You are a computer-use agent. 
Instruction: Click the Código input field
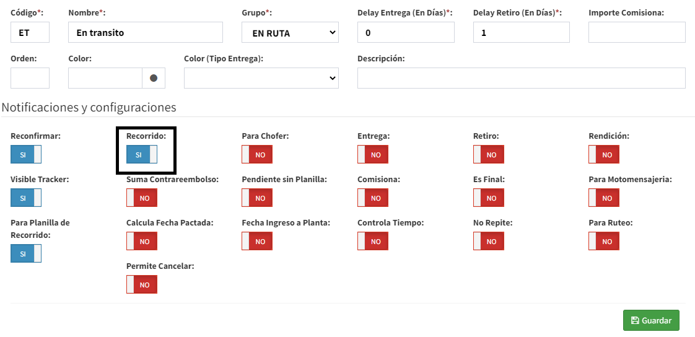[x=30, y=32]
